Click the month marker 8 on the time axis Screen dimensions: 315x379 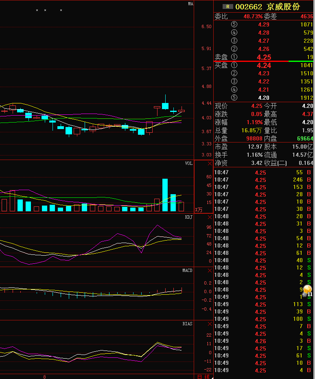coord(44,377)
